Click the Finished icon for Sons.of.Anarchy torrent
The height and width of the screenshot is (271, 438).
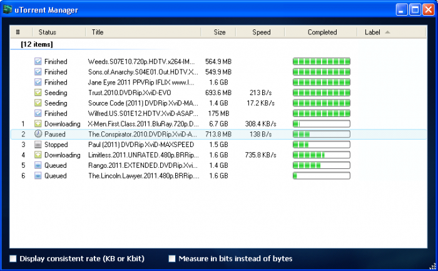(x=38, y=72)
